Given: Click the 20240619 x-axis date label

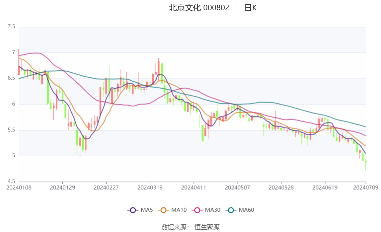Looking at the screenshot, I should (325, 188).
